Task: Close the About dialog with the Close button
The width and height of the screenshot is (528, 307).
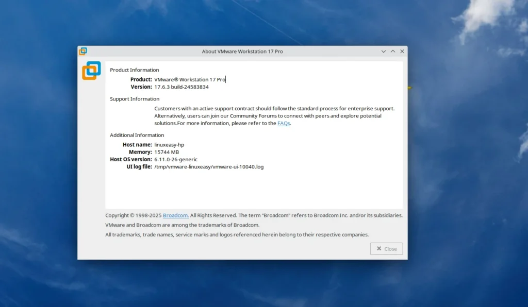Action: tap(386, 249)
